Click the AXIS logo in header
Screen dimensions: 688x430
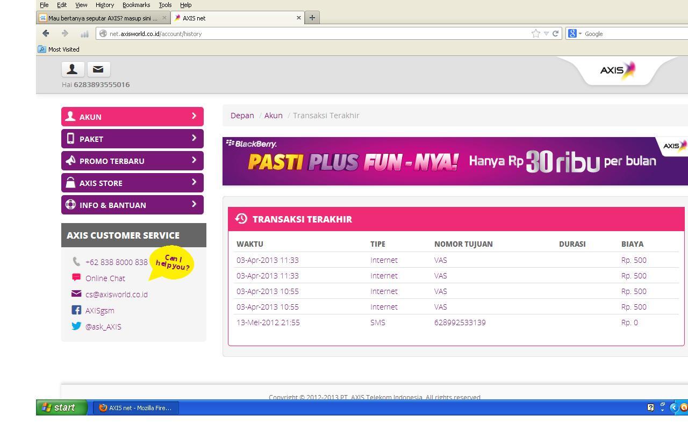pyautogui.click(x=618, y=70)
